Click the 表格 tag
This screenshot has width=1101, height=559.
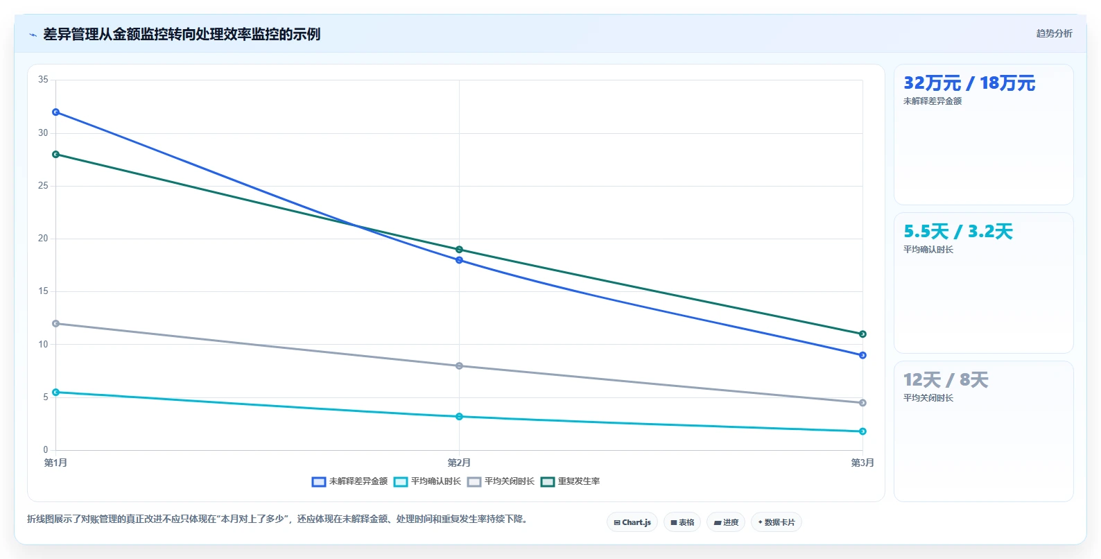[x=682, y=522]
